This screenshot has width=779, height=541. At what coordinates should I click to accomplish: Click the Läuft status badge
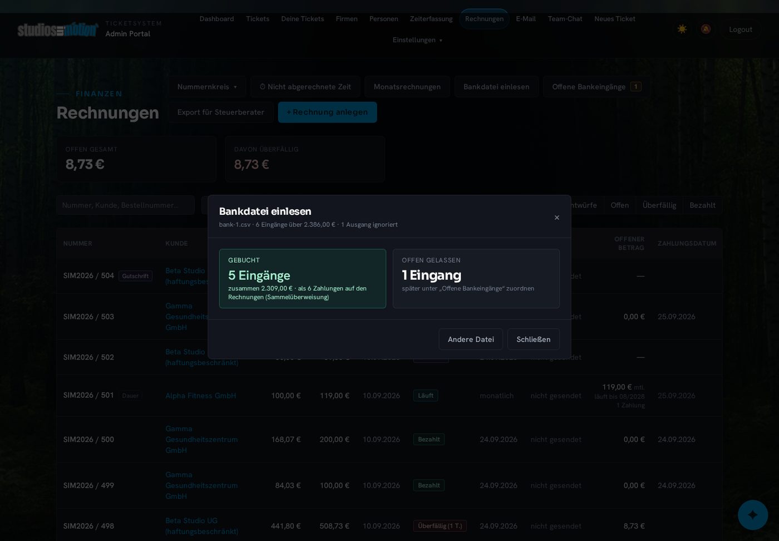tap(426, 396)
